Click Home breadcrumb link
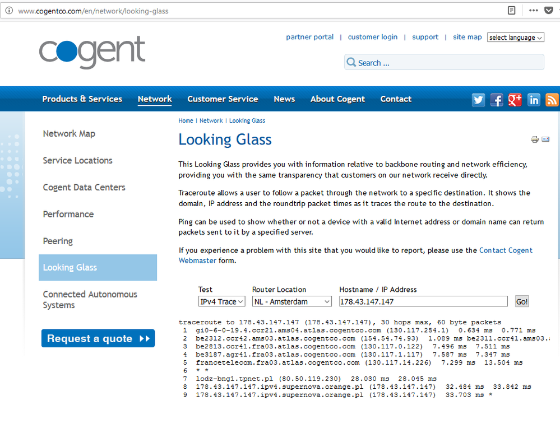Screen dimensions: 560x433 pyautogui.click(x=186, y=120)
